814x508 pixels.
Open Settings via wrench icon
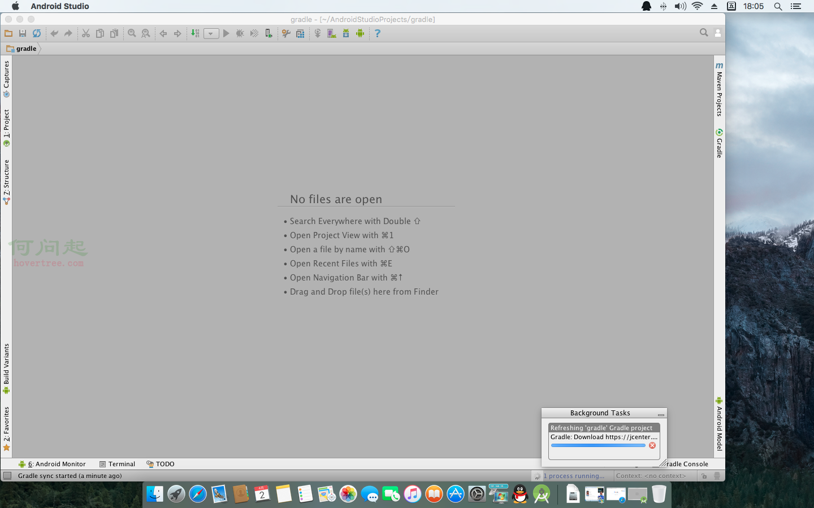[x=286, y=33]
